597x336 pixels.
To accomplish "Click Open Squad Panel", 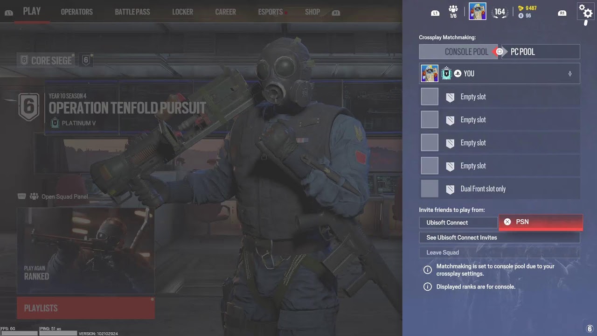I will coord(52,196).
